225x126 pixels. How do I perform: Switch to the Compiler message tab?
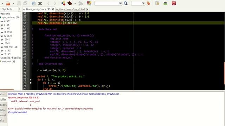(3, 99)
